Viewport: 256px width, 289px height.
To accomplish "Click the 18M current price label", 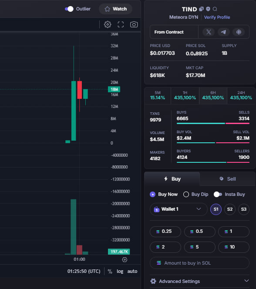I will [x=114, y=89].
